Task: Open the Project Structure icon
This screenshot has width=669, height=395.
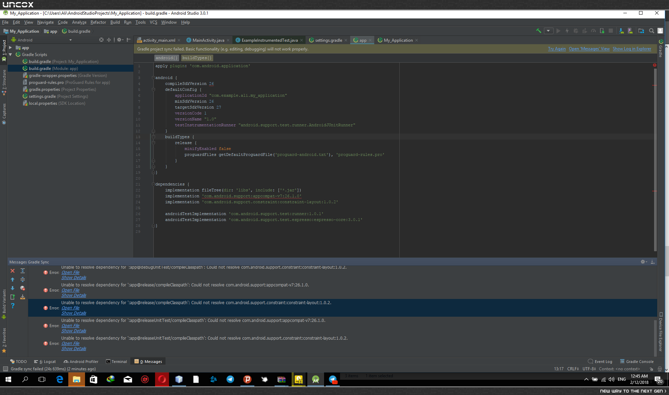Action: click(641, 31)
